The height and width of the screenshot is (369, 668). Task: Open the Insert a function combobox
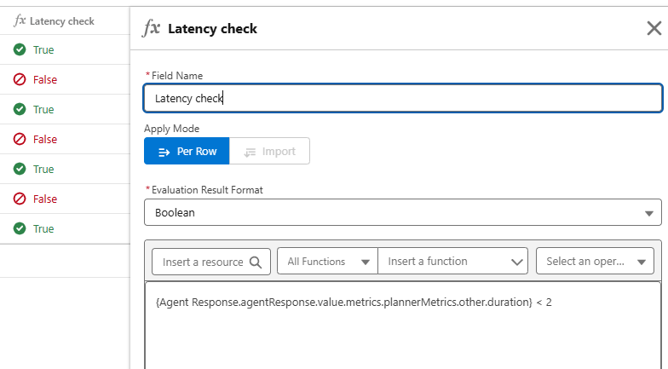tap(456, 262)
